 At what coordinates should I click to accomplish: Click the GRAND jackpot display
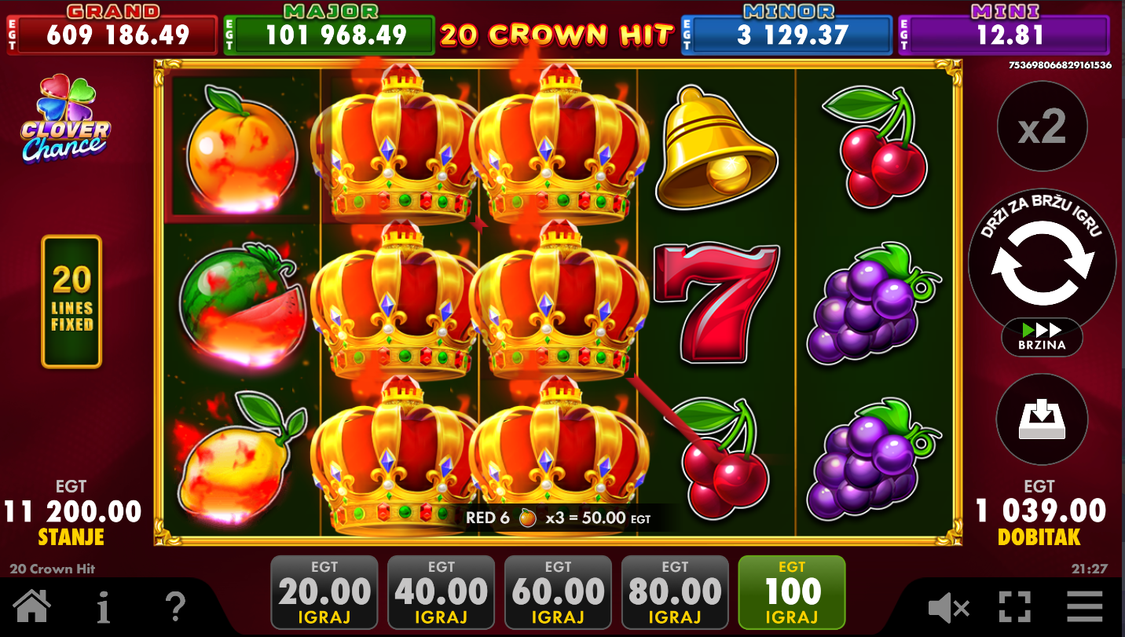(x=111, y=30)
